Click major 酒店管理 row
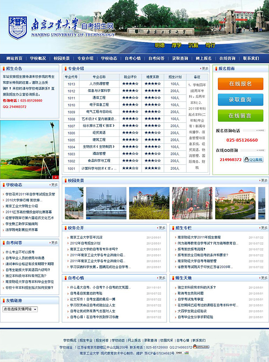269x362 pixels. (x=99, y=154)
